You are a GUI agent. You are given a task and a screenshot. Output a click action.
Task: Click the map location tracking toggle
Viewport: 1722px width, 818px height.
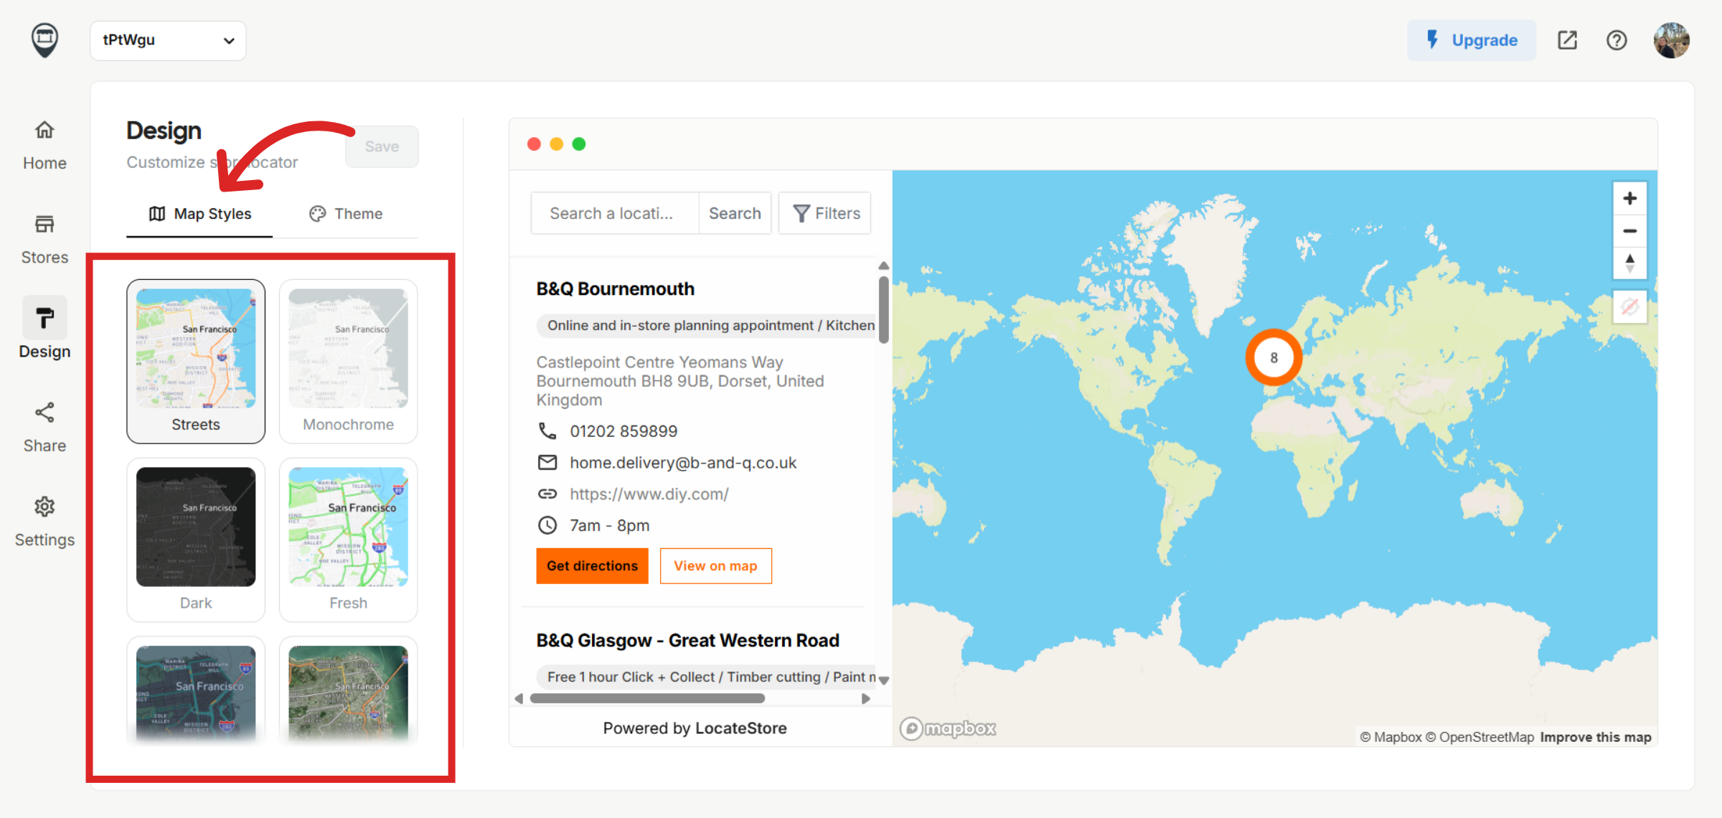click(1630, 307)
